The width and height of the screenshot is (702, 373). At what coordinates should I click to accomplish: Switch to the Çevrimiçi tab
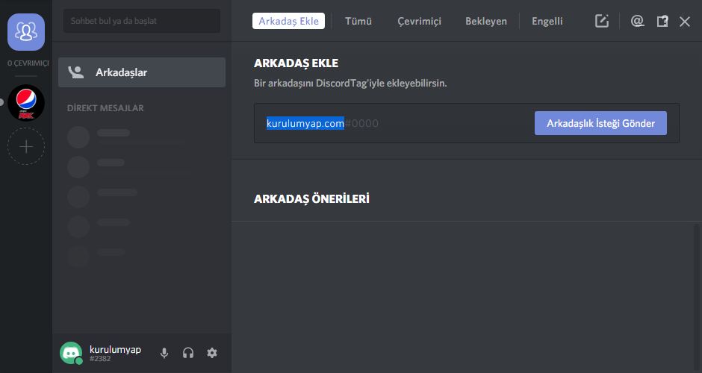click(419, 21)
